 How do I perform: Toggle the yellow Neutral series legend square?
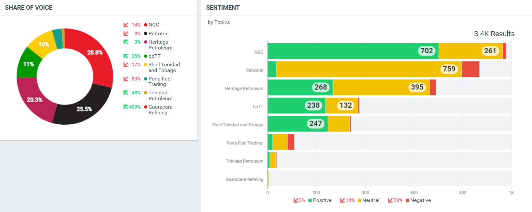(x=359, y=200)
